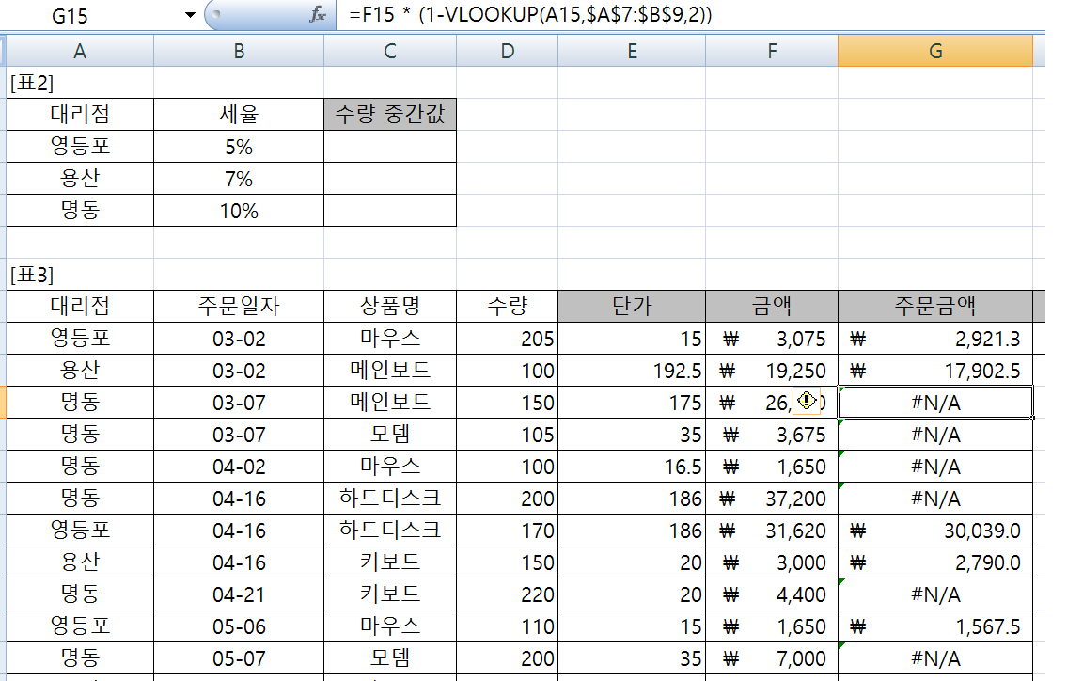Select the cell containing 30,039.0
Screen dimensions: 1083x681
click(934, 531)
